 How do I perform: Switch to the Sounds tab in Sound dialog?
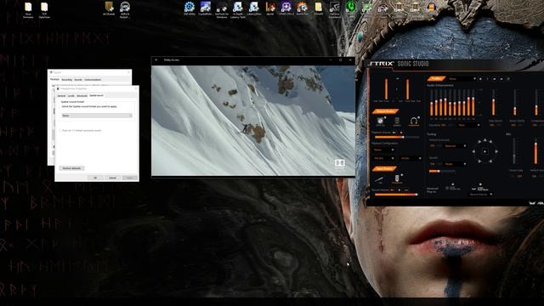[x=78, y=79]
